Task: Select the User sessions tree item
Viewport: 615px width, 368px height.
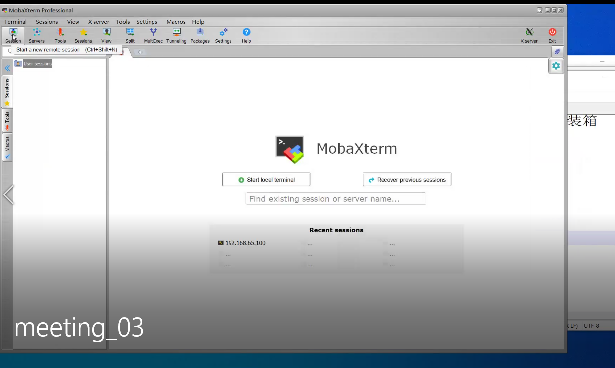Action: 33,64
